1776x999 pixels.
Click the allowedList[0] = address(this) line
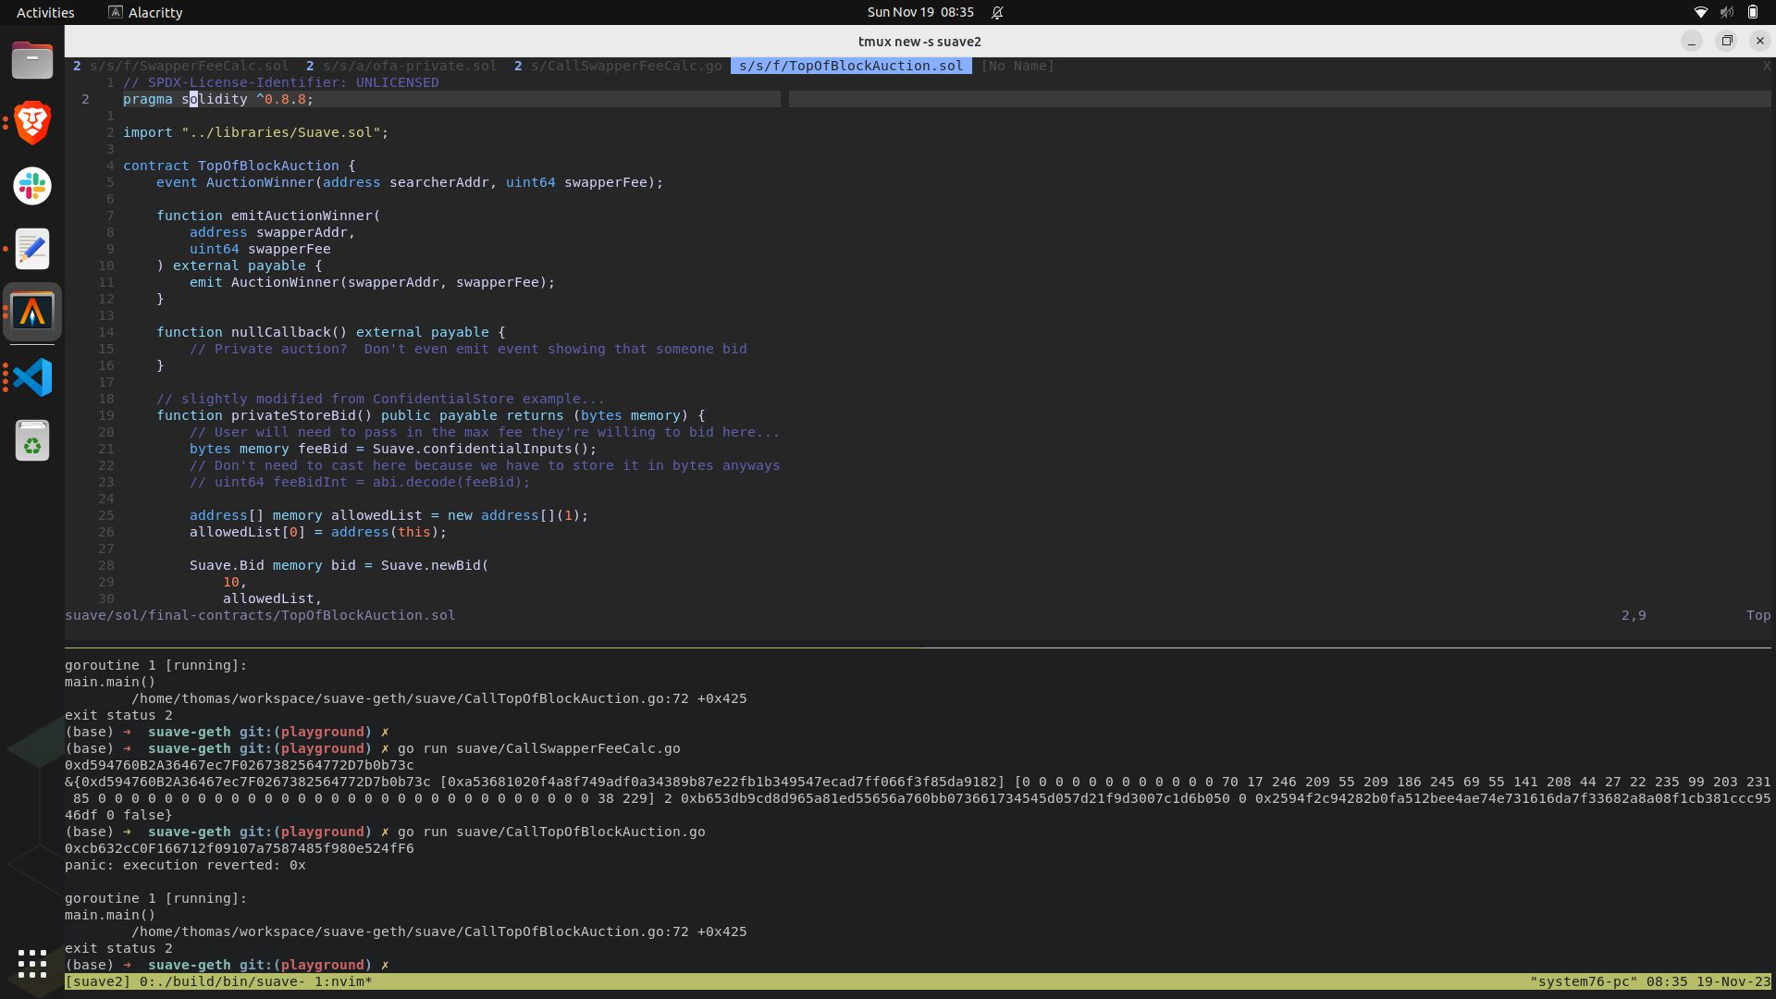tap(318, 532)
